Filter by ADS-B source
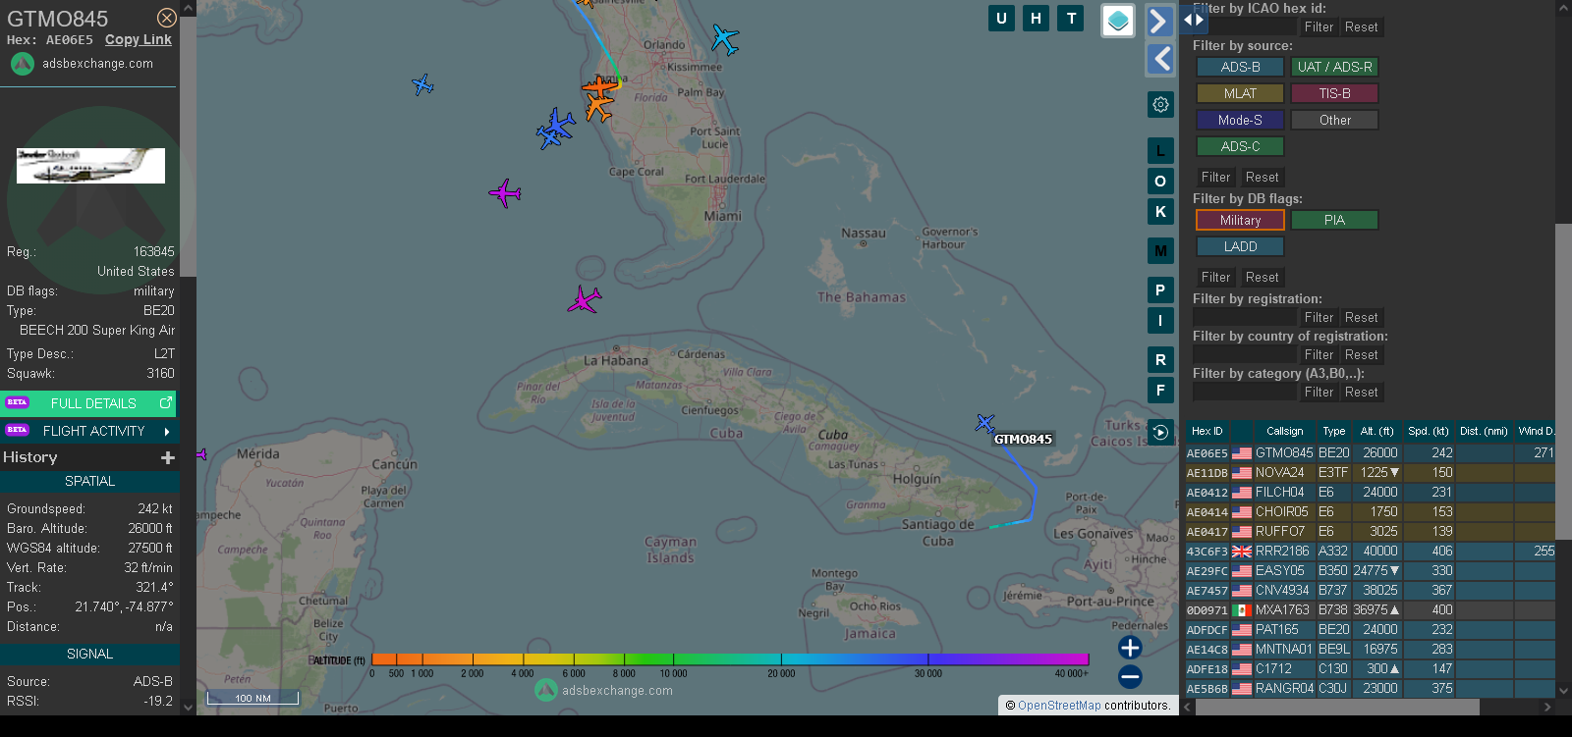The image size is (1572, 737). pyautogui.click(x=1240, y=67)
